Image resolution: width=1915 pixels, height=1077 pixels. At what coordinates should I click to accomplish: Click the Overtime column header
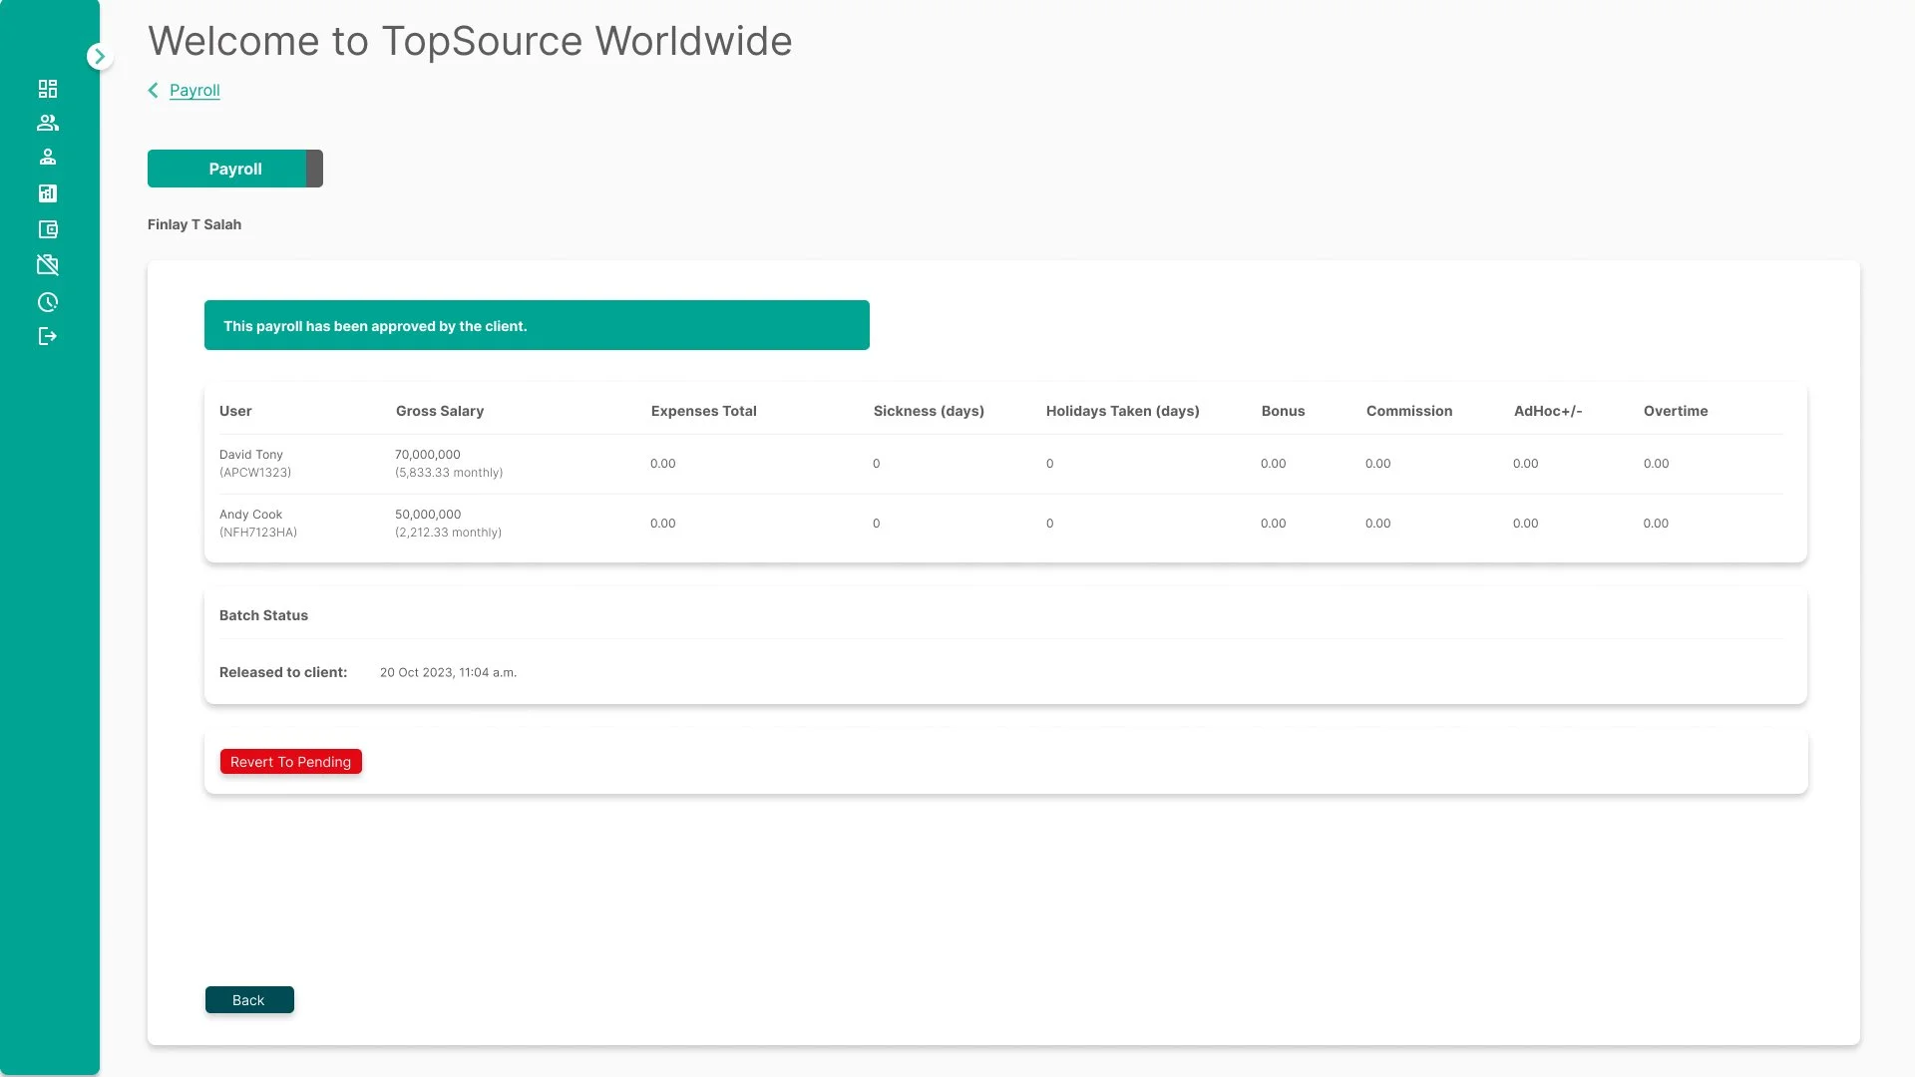point(1676,411)
